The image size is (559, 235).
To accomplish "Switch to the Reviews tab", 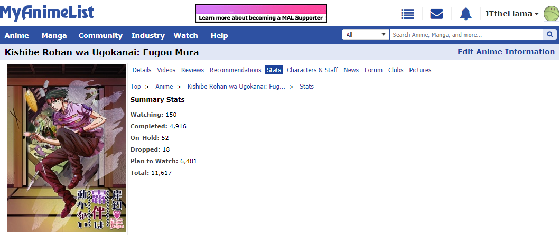I will coord(192,70).
